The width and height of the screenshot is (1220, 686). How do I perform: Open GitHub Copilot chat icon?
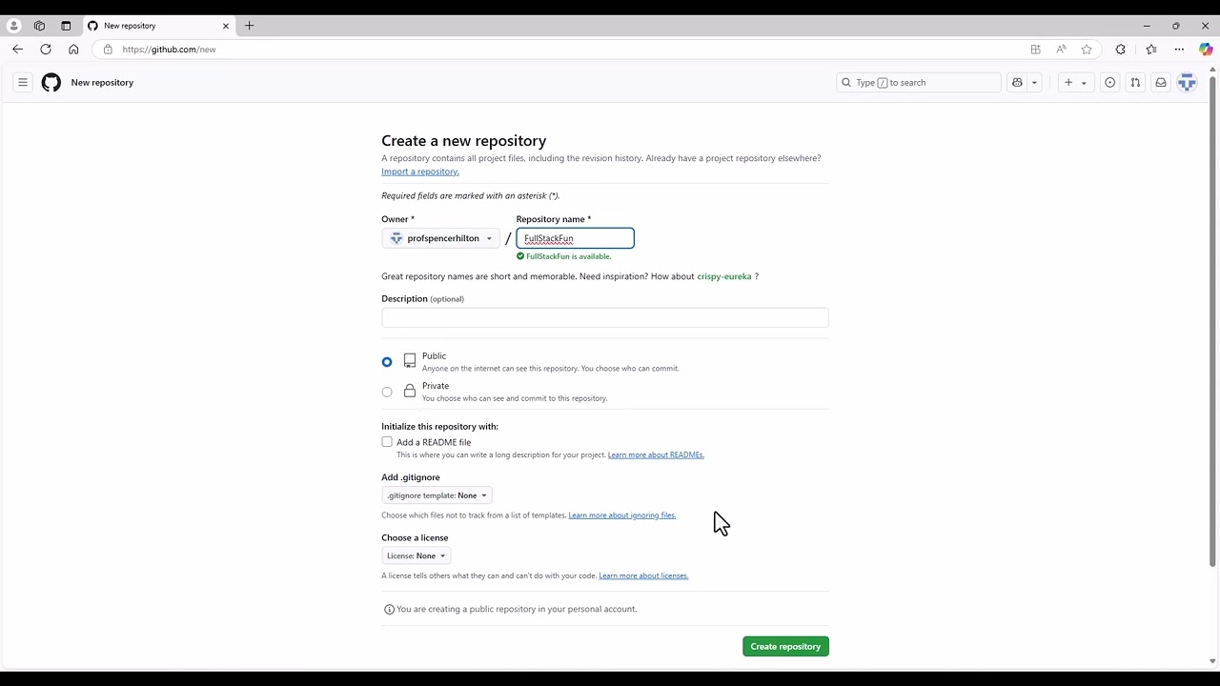[x=1017, y=83]
